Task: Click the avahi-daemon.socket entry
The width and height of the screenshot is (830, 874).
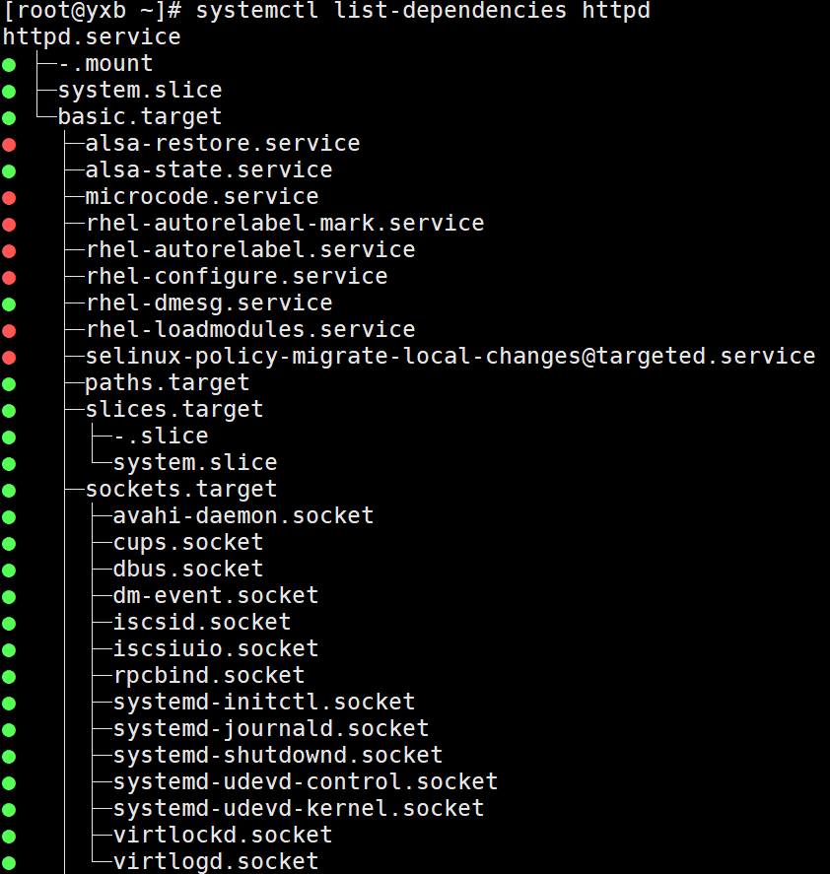Action: tap(243, 515)
